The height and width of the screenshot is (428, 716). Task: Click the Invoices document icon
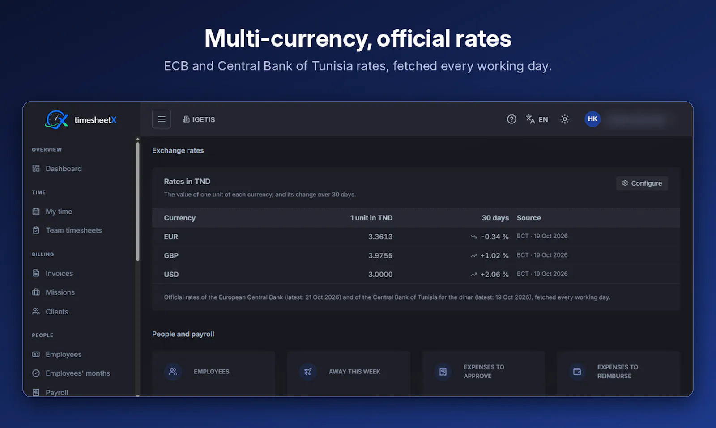click(x=36, y=273)
